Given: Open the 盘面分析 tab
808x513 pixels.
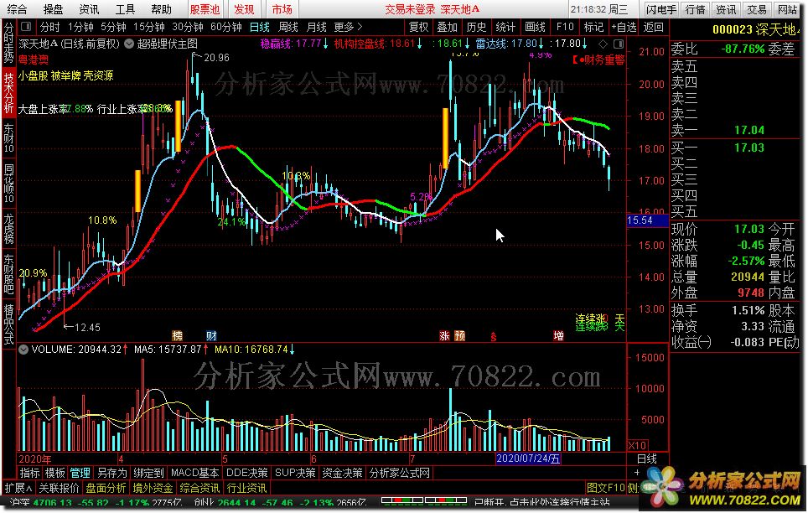Looking at the screenshot, I should pos(106,488).
